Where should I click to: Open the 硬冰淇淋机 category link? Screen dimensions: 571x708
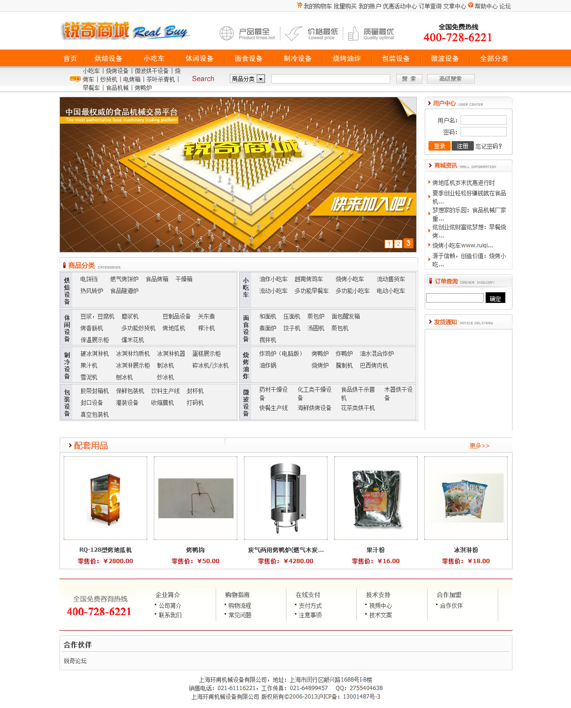(x=94, y=354)
